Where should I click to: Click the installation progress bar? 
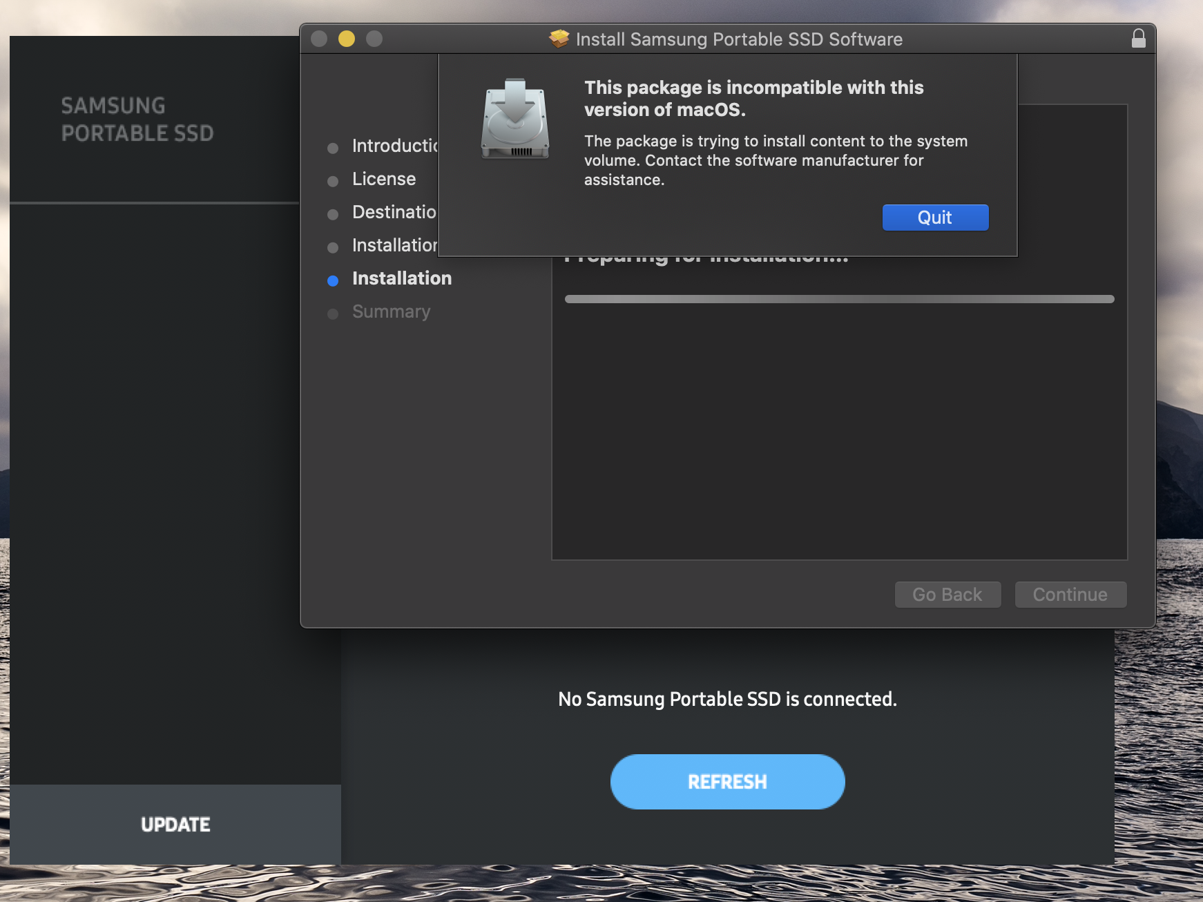839,299
